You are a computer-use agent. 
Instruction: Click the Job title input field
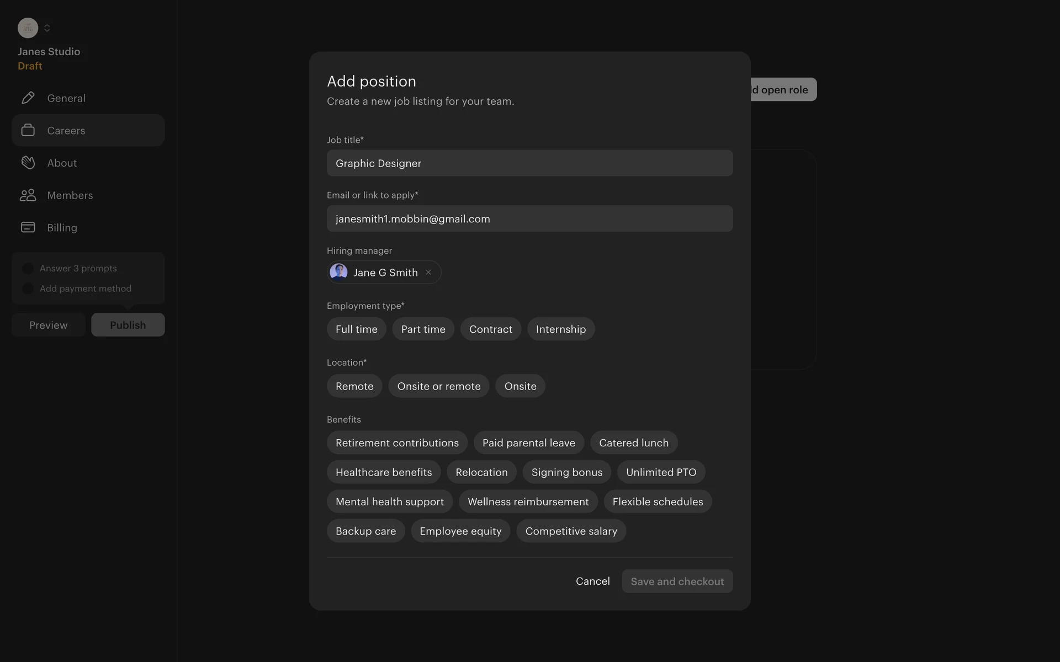pyautogui.click(x=529, y=163)
